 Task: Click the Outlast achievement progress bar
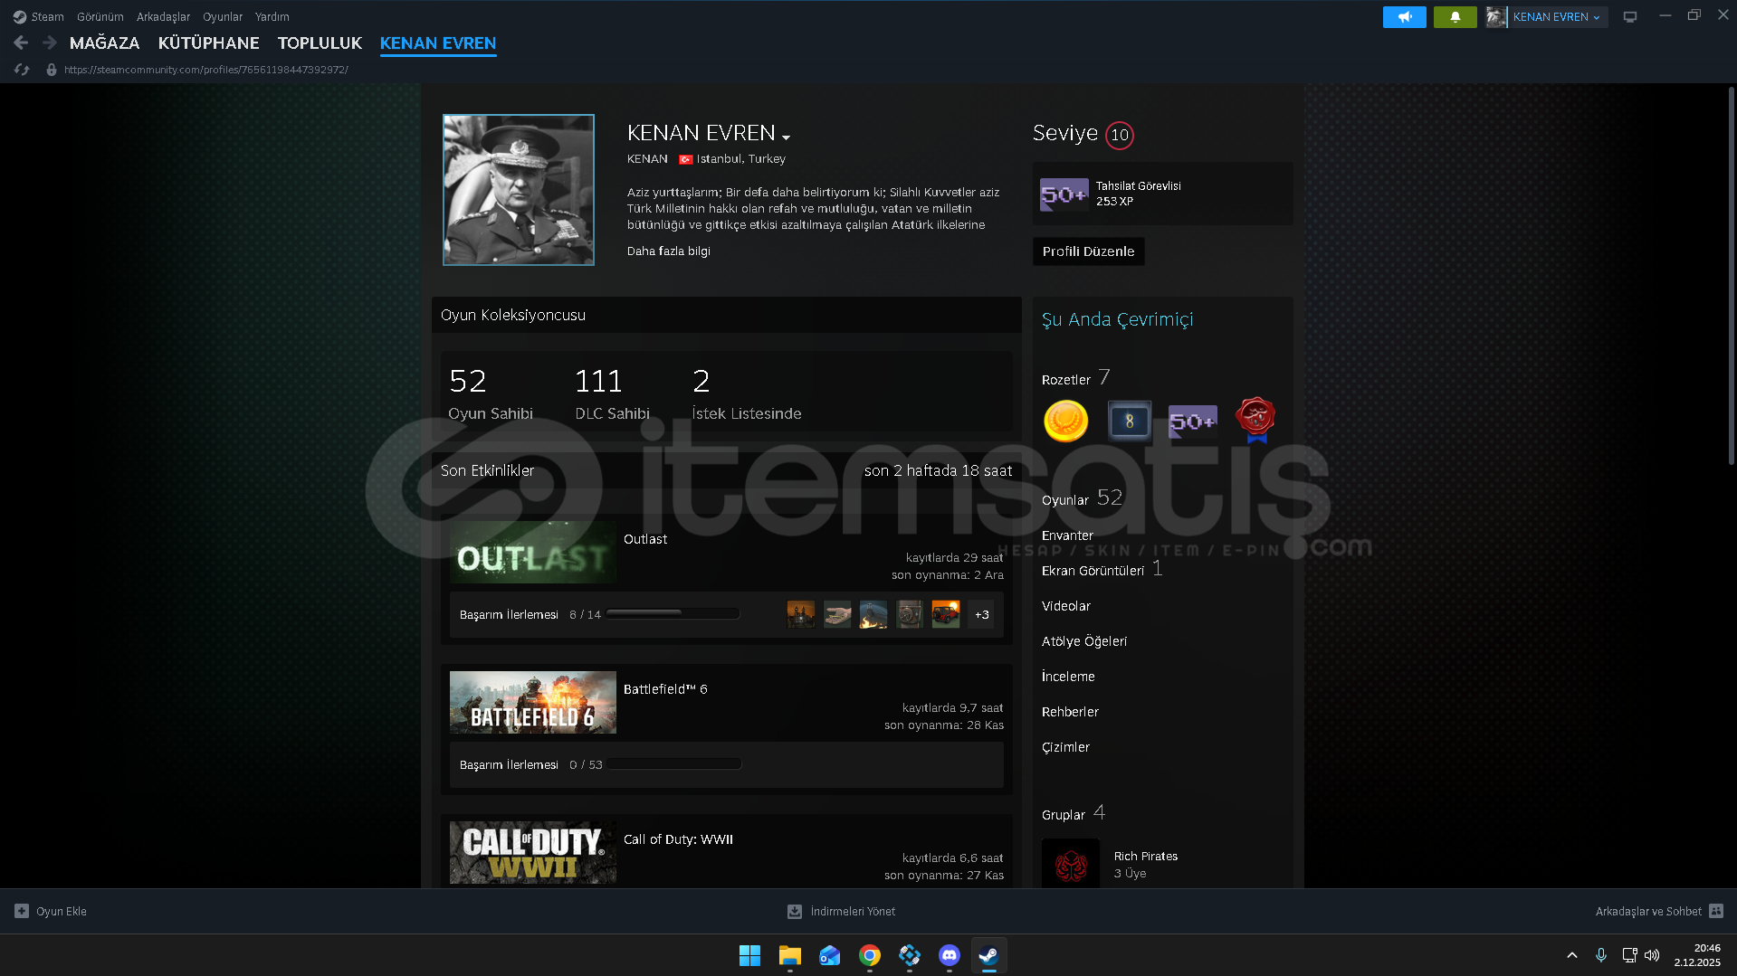(x=673, y=614)
